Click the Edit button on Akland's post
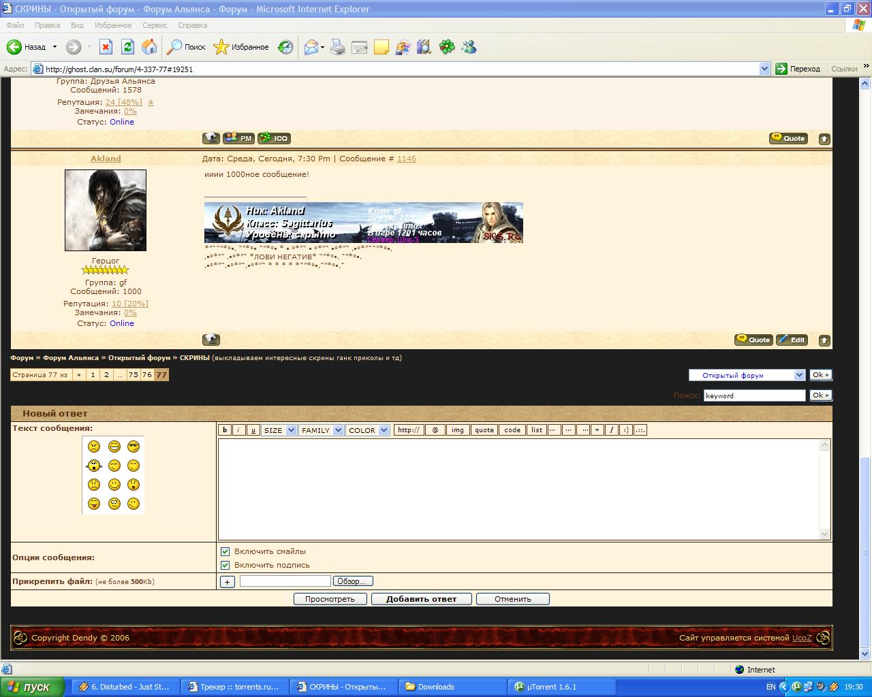Screen dimensions: 872x697 [792, 340]
